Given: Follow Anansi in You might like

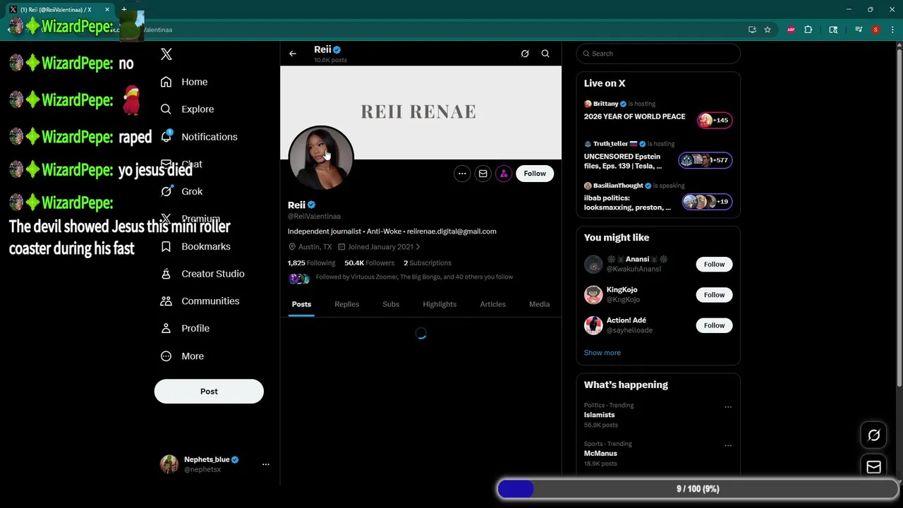Looking at the screenshot, I should tap(714, 265).
